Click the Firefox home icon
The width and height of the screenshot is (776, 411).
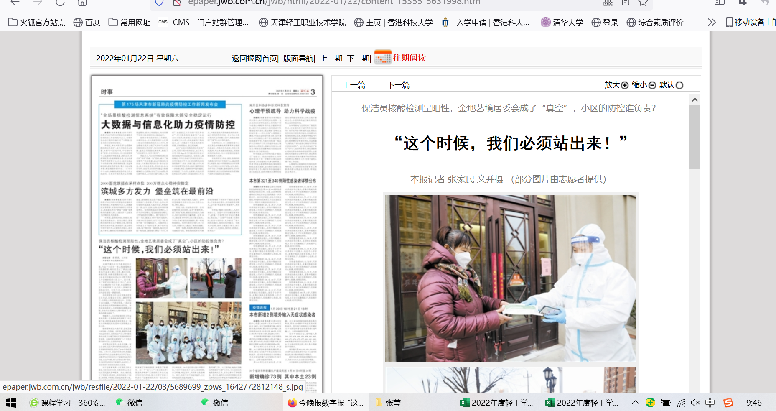(x=82, y=3)
